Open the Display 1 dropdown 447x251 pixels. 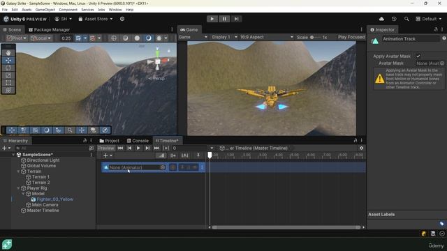tap(224, 37)
